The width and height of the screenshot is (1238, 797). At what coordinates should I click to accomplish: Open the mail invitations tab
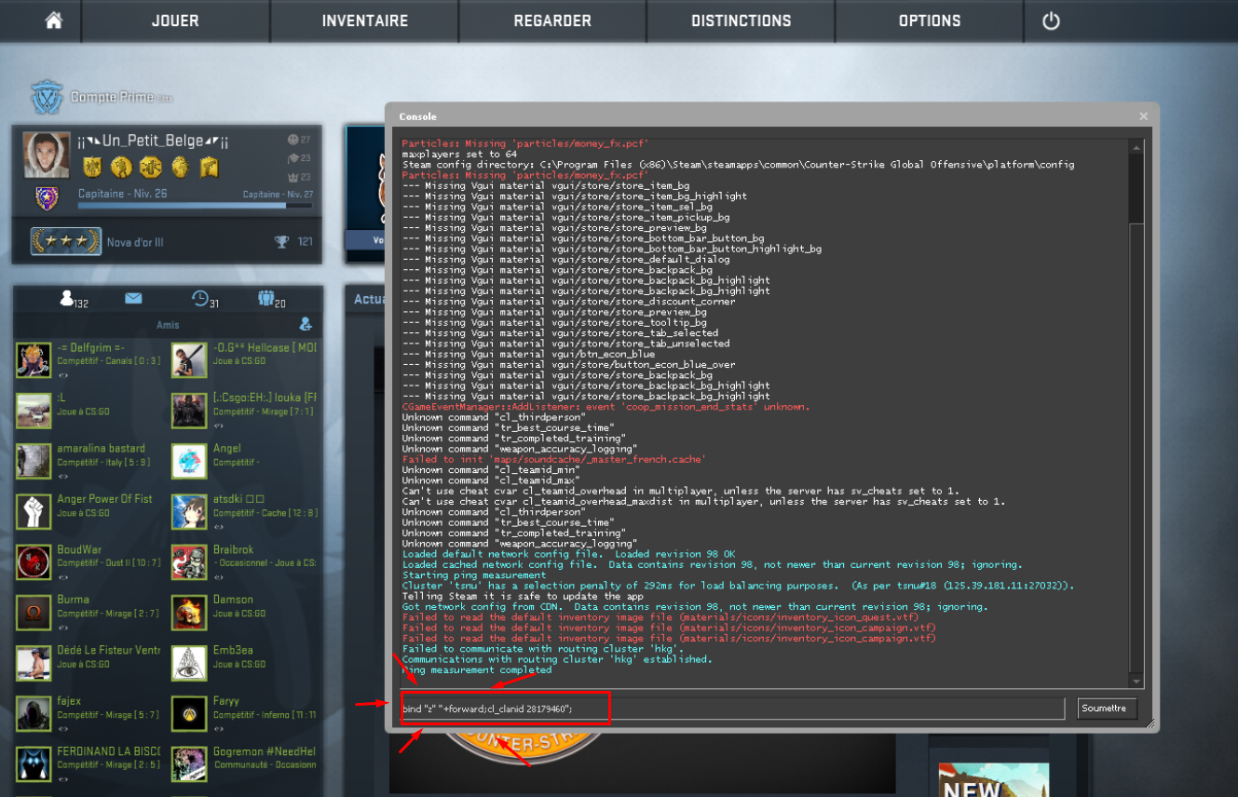tap(133, 298)
